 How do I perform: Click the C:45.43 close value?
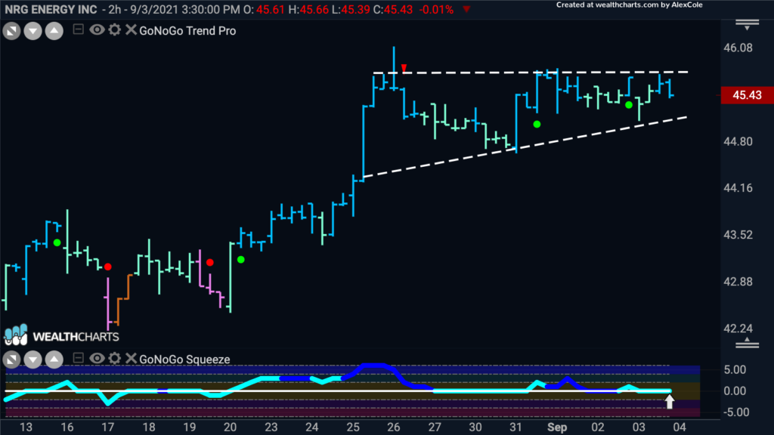tap(392, 9)
